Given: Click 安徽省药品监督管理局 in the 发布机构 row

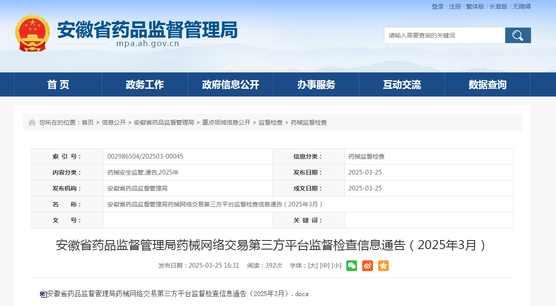Looking at the screenshot, I should [x=137, y=188].
